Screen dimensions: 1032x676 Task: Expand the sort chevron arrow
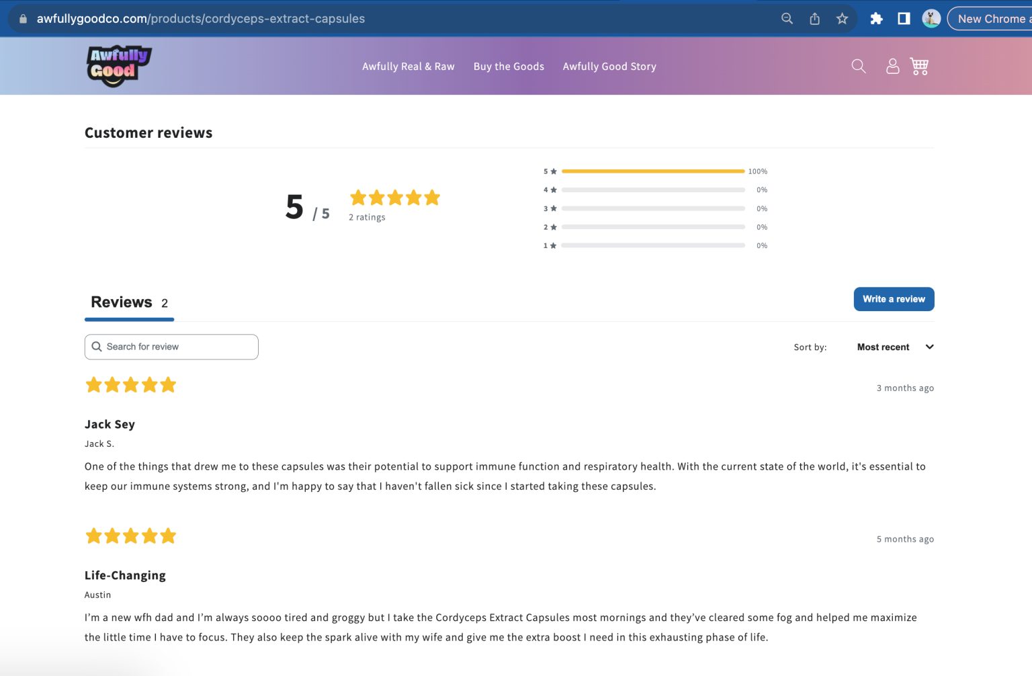coord(929,347)
